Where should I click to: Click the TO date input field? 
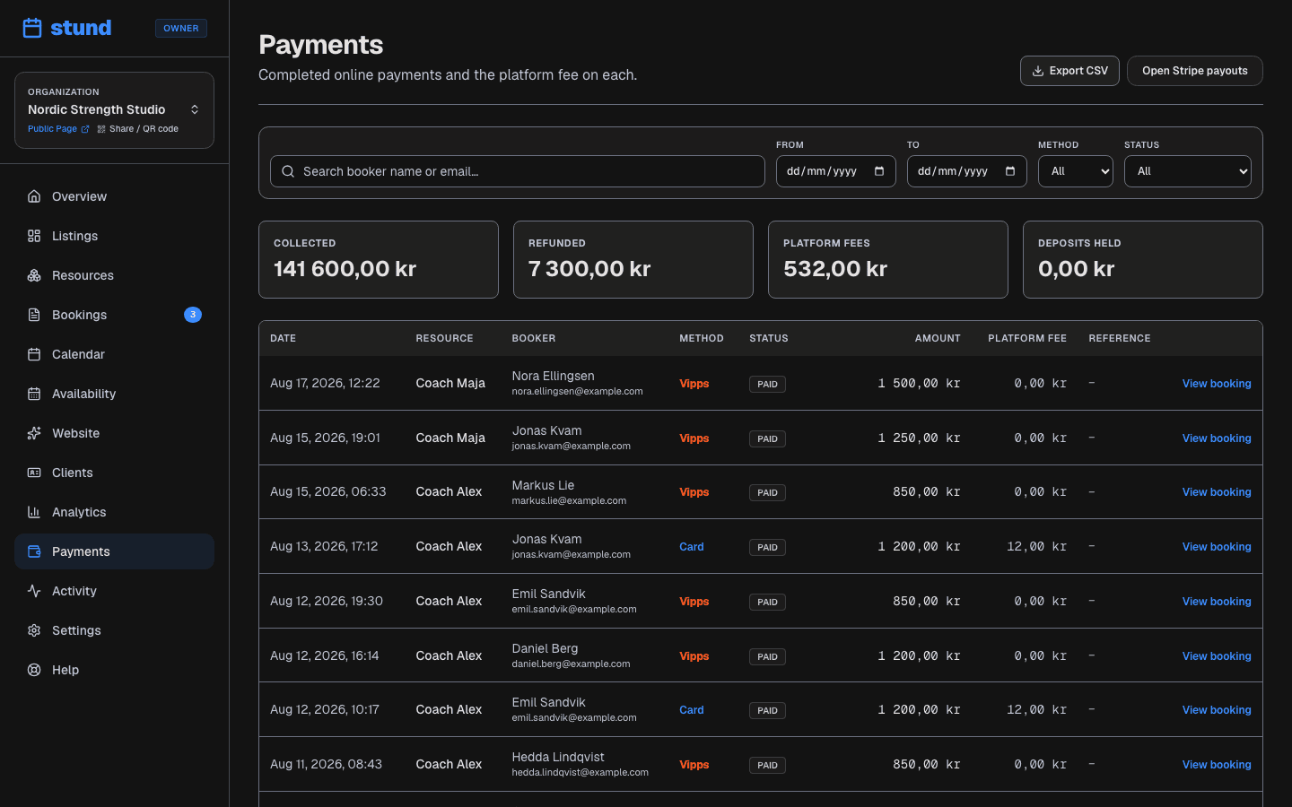(x=967, y=171)
